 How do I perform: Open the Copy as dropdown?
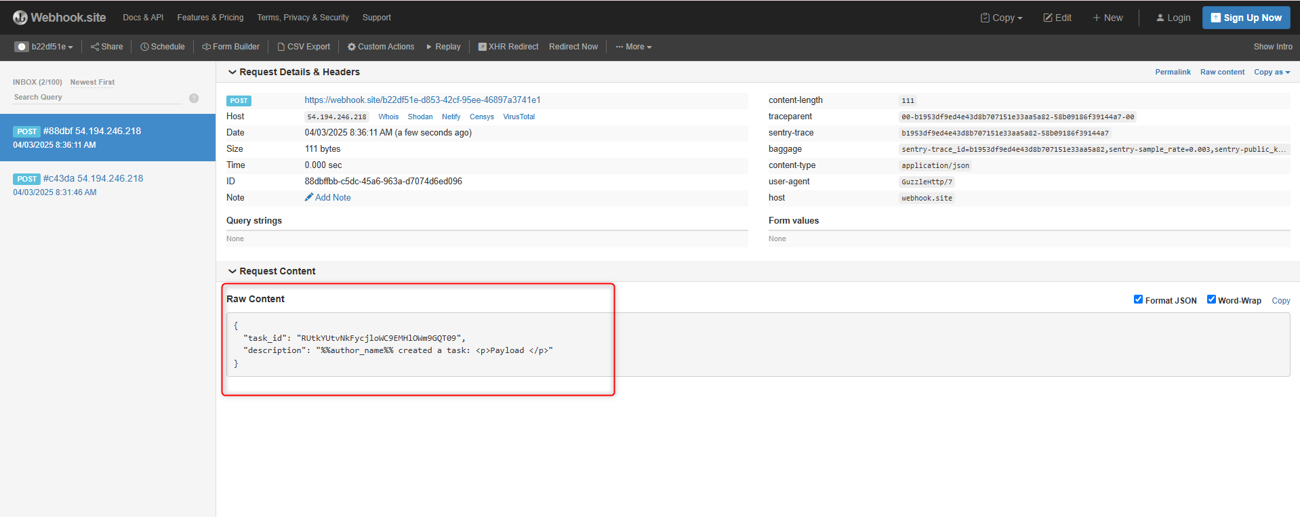coord(1272,72)
